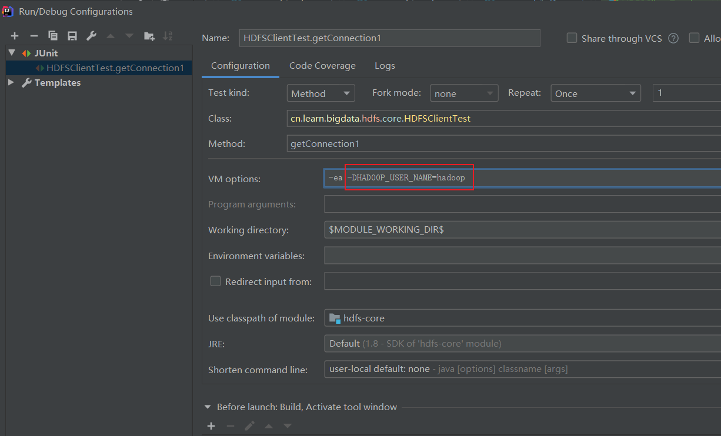Select HDFSClientTest.getConnection1 in the tree
The image size is (721, 436).
pos(115,68)
